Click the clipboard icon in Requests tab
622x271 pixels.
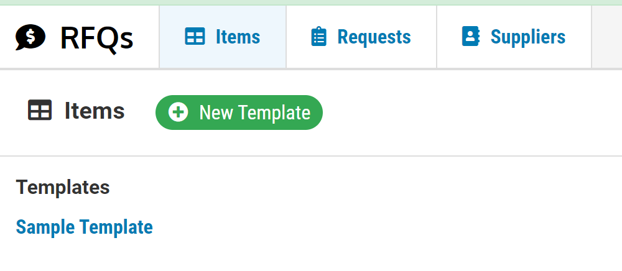tap(319, 37)
